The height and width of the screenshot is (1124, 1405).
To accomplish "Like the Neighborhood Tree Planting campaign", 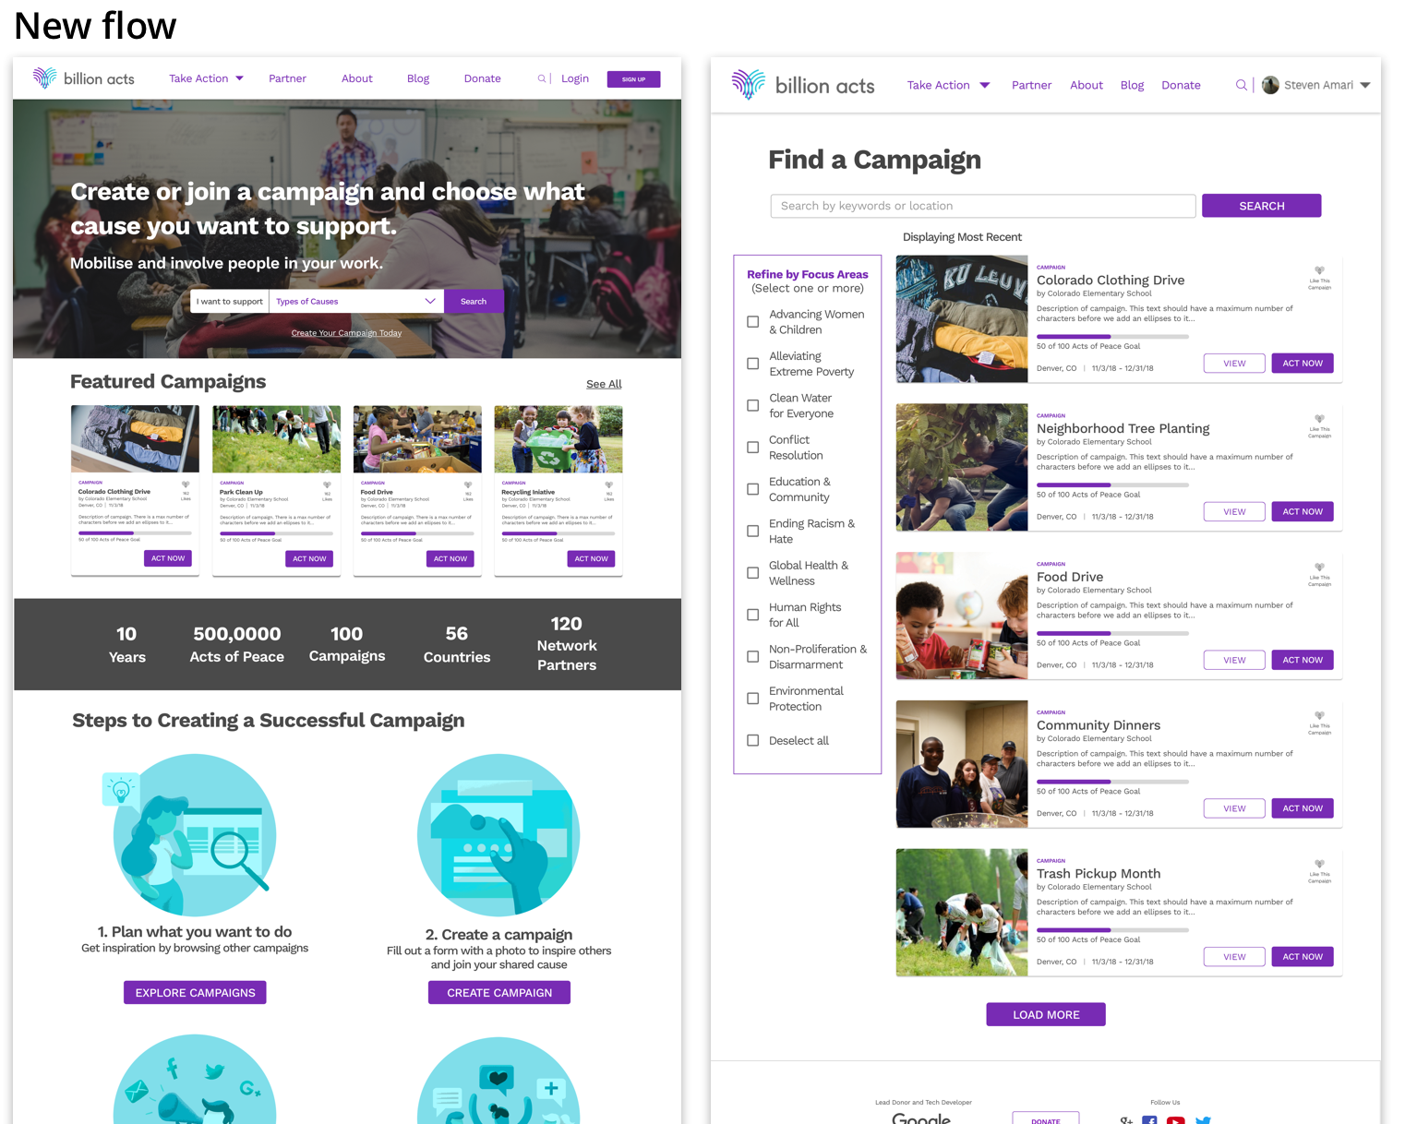I will click(x=1319, y=419).
